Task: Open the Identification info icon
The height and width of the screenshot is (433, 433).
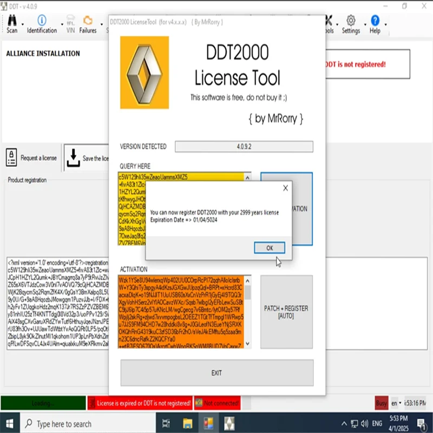Action: (x=42, y=20)
